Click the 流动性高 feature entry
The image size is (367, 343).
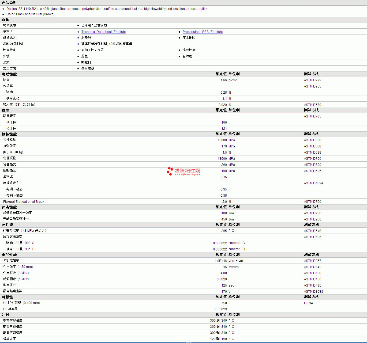pyautogui.click(x=189, y=50)
